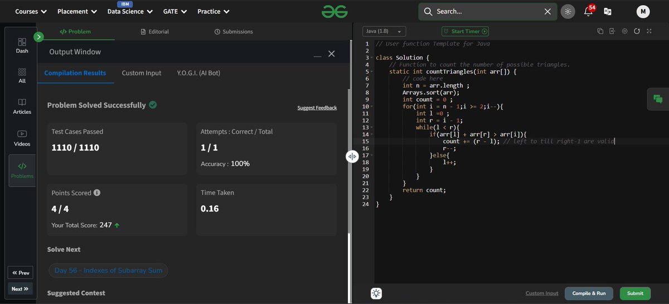
Task: Open the chat bubble widget
Action: (658, 99)
